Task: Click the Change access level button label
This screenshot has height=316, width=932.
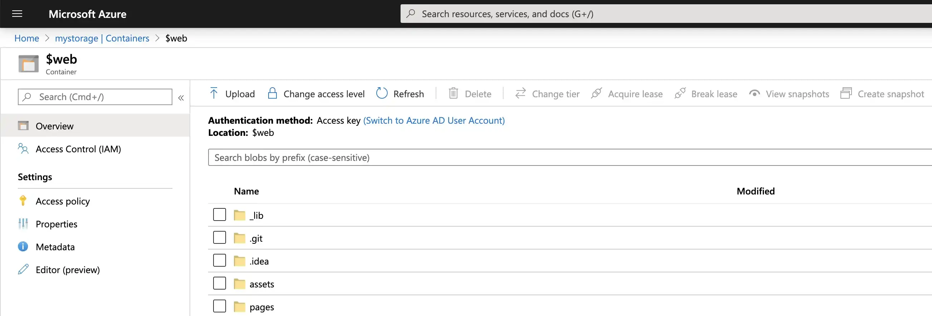Action: 324,94
